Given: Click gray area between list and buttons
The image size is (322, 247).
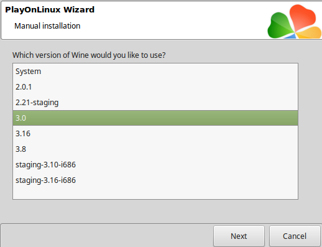Looking at the screenshot, I should [155, 212].
